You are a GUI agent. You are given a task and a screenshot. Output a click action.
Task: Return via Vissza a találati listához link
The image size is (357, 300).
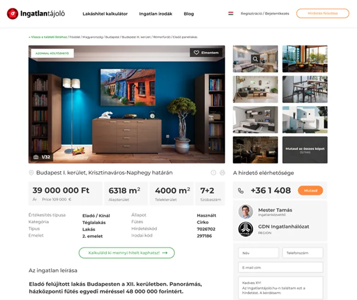(48, 37)
